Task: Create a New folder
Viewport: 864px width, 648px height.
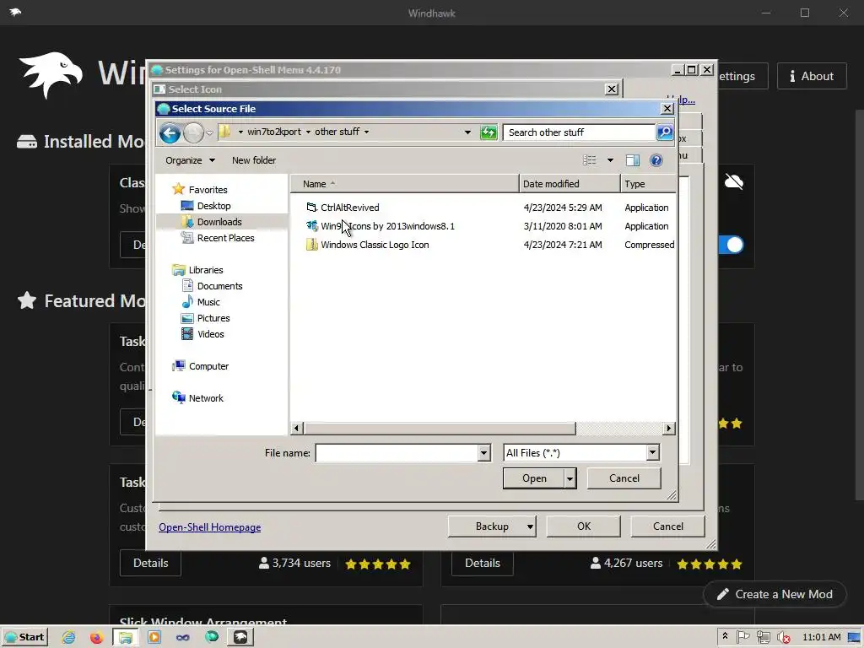Action: point(254,160)
